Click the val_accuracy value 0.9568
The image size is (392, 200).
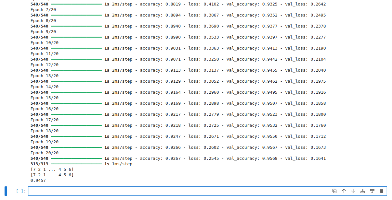tap(271, 158)
